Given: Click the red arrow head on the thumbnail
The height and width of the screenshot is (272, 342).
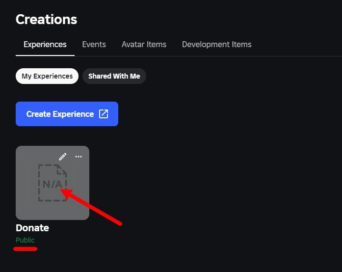Looking at the screenshot, I should pyautogui.click(x=66, y=191).
